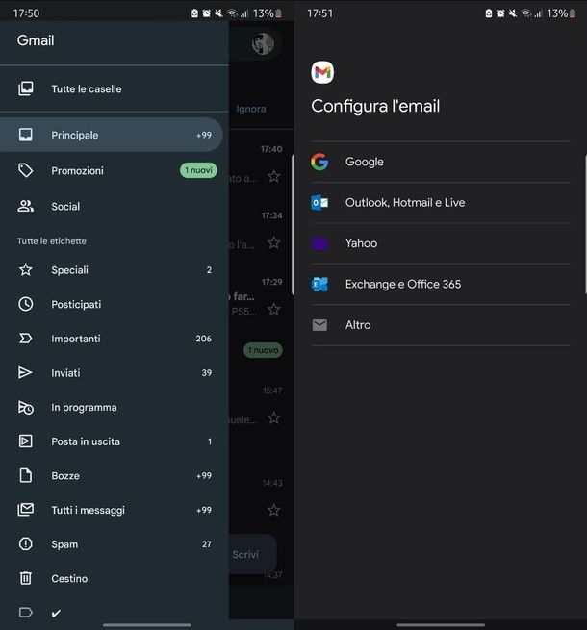Open the checkmark custom label icon
Screen dimensions: 587x630
pyautogui.click(x=26, y=613)
